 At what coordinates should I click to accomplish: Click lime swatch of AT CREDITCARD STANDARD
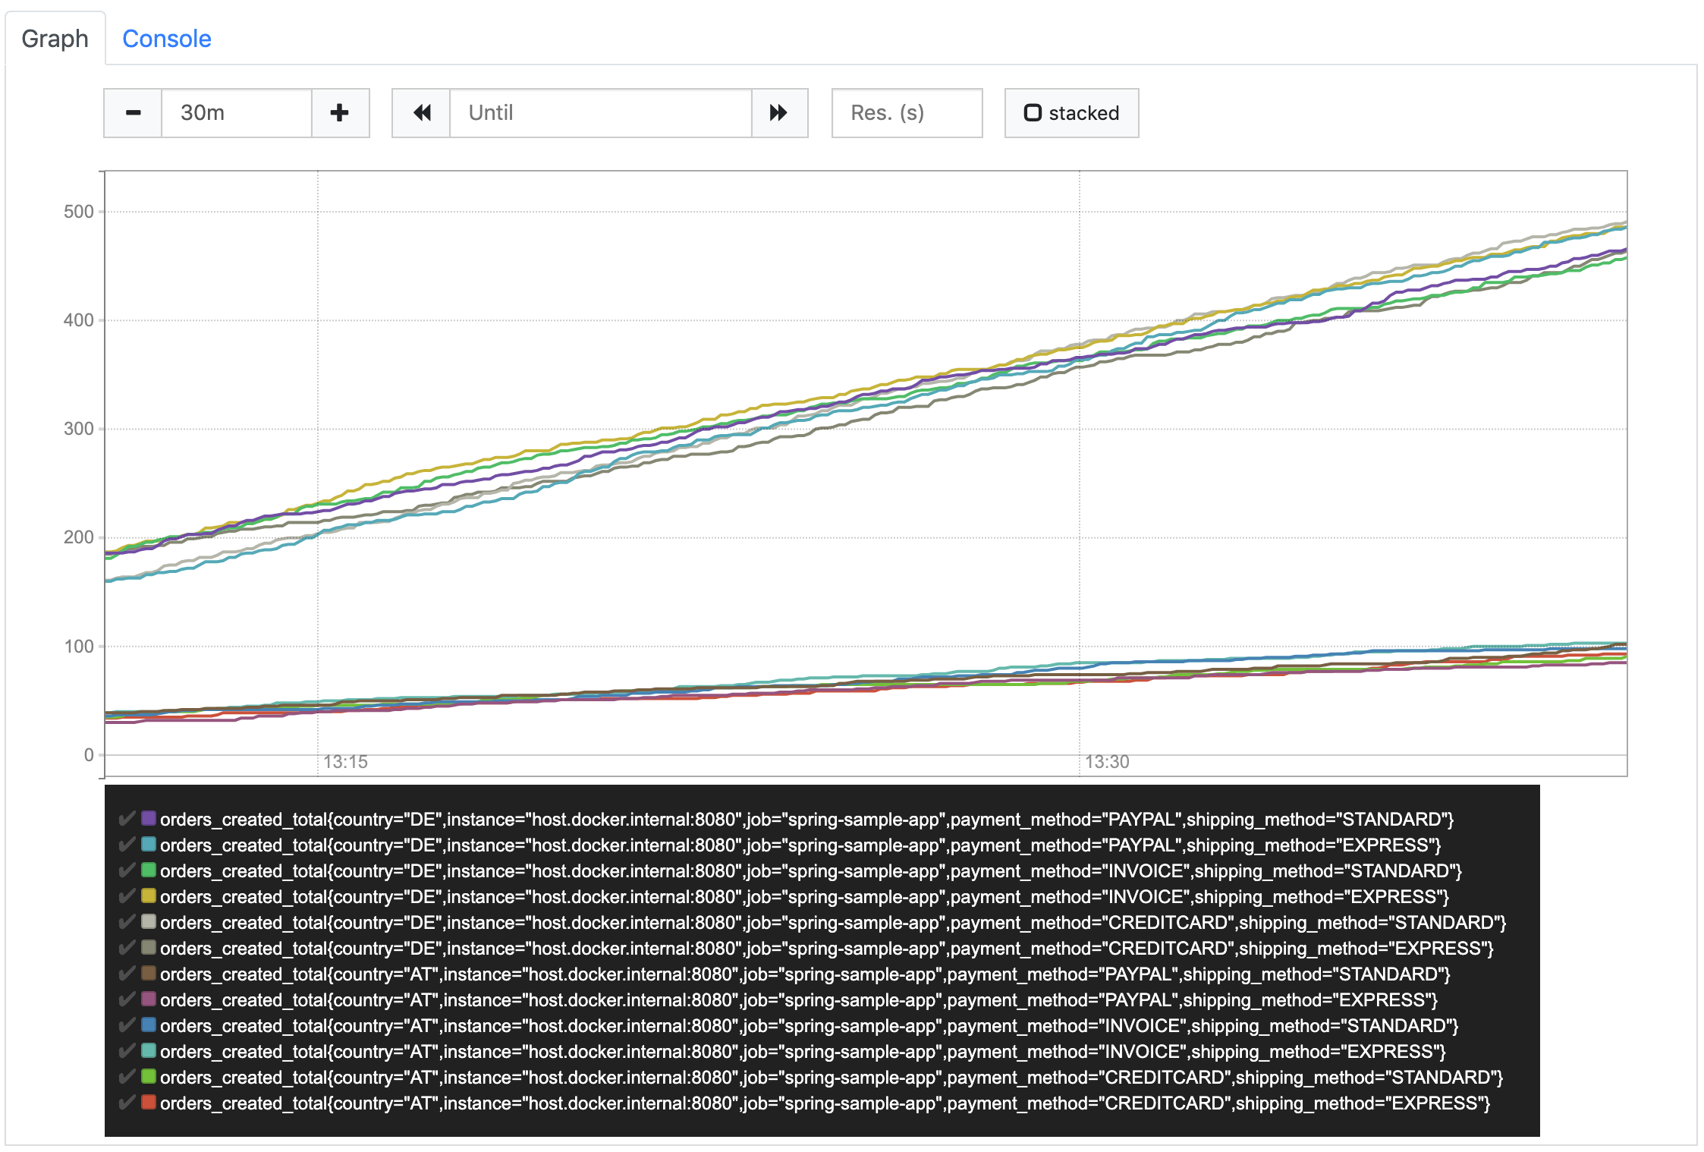(x=149, y=1076)
